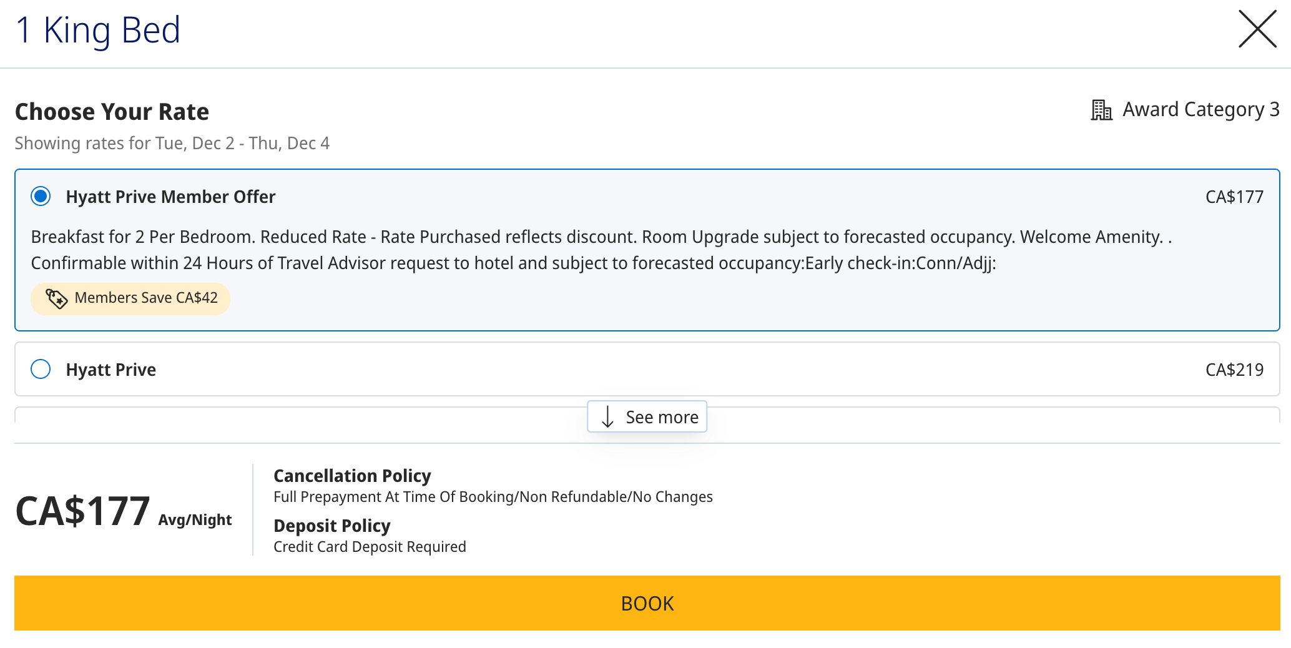Image resolution: width=1291 pixels, height=648 pixels.
Task: Click the Choose Your Rate heading
Action: point(112,112)
